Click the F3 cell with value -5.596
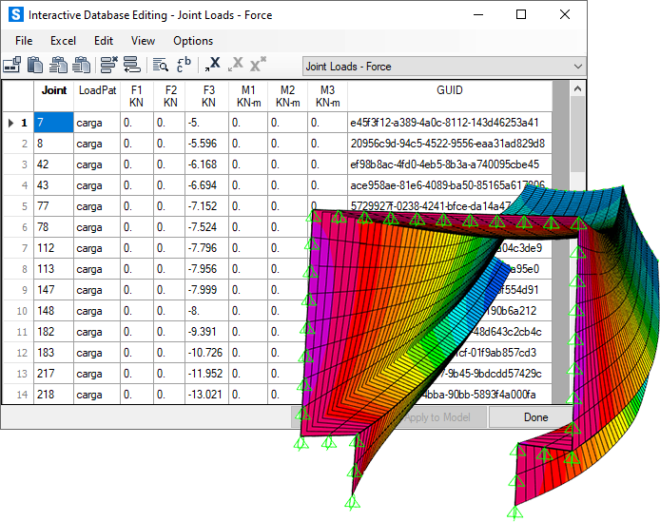 point(207,144)
